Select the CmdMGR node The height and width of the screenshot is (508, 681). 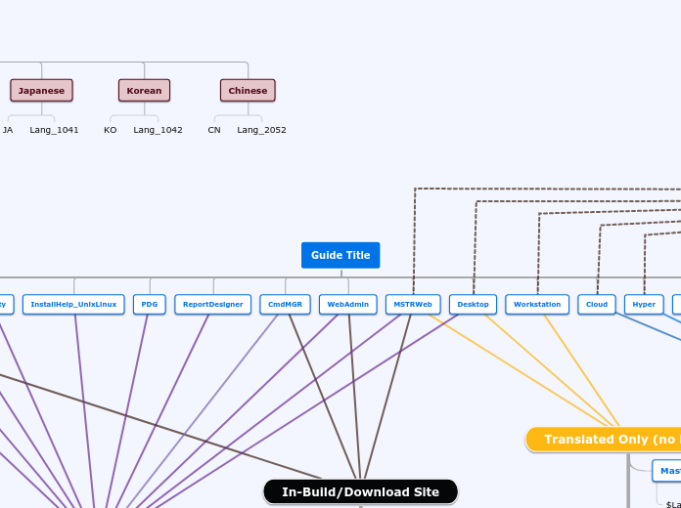[285, 304]
